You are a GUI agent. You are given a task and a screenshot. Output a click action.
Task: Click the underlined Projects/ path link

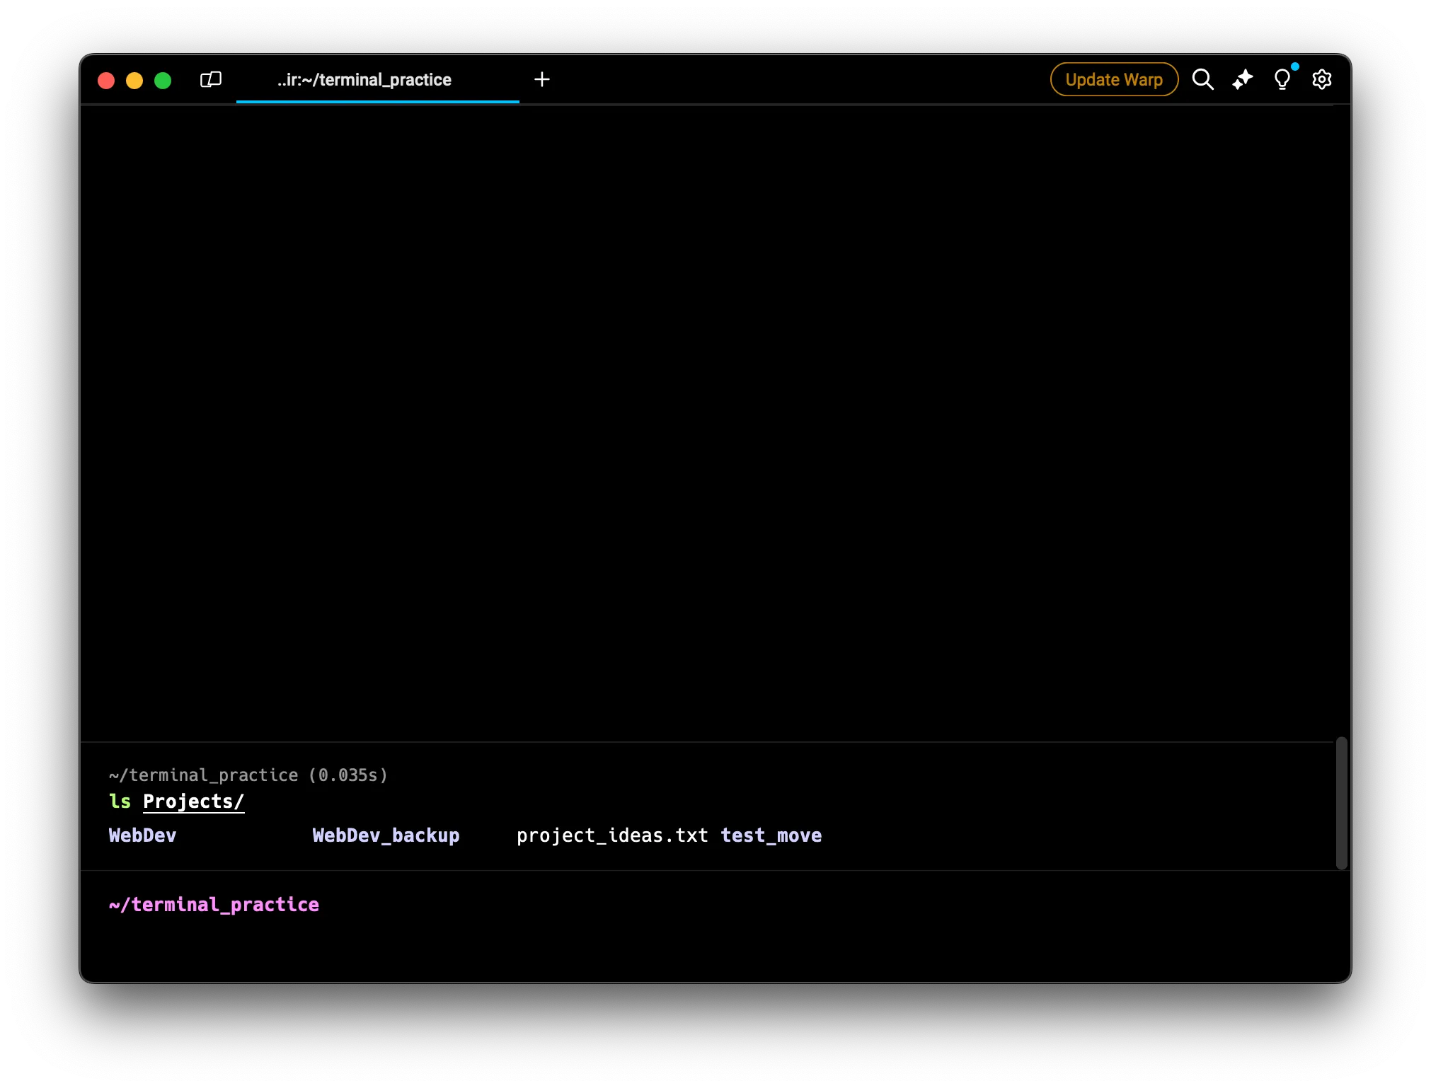(x=193, y=801)
